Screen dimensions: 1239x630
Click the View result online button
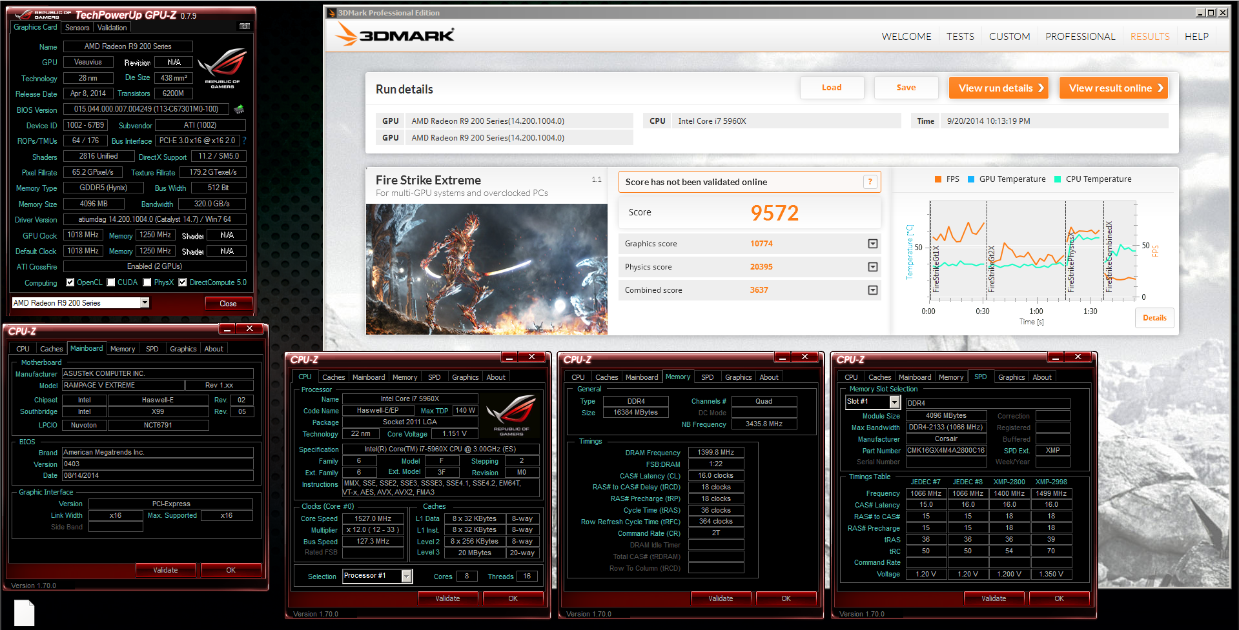point(1114,88)
